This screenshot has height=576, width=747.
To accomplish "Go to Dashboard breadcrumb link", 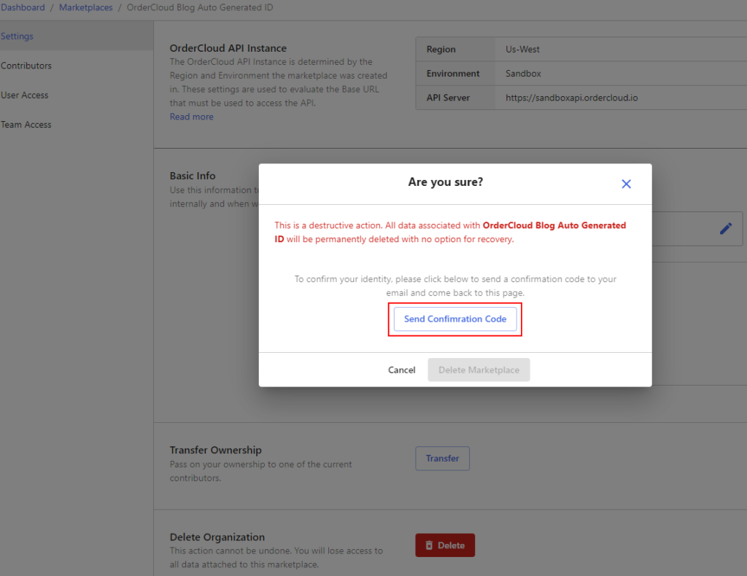I will [x=23, y=7].
